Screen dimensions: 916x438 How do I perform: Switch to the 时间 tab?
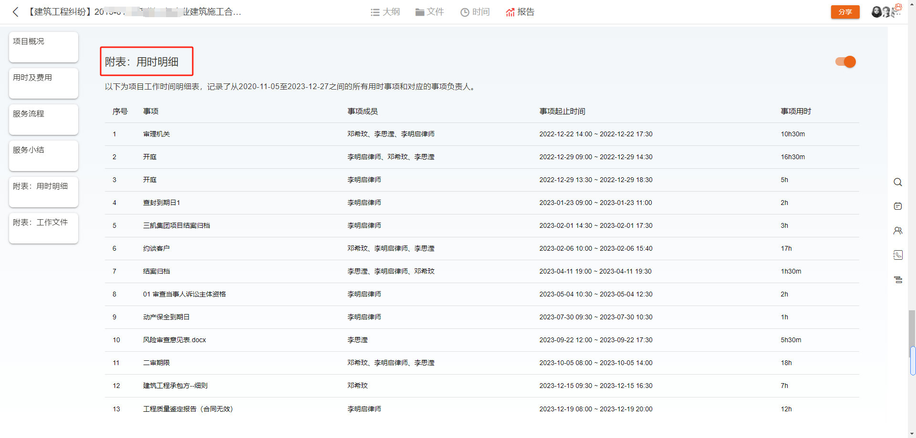point(475,12)
